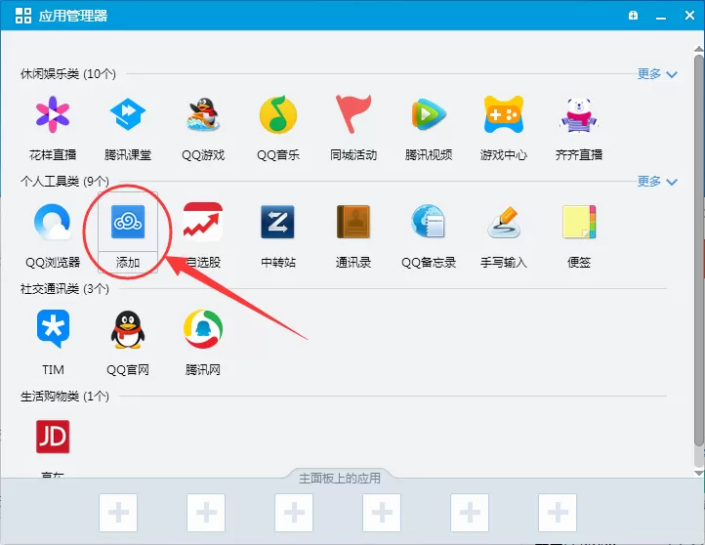Launch the QQ备忘录 app
Viewport: 705px width, 545px height.
click(429, 221)
